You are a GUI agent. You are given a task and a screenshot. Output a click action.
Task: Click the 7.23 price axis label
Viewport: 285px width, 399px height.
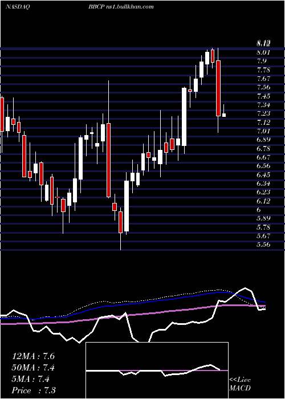point(263,113)
